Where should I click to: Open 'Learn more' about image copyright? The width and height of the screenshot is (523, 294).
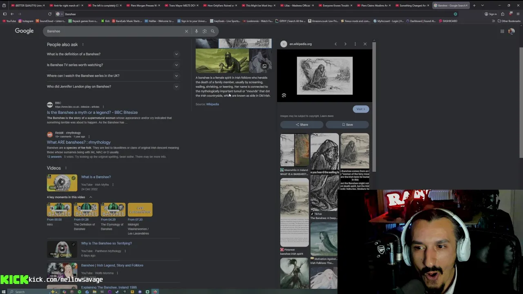pos(327,116)
